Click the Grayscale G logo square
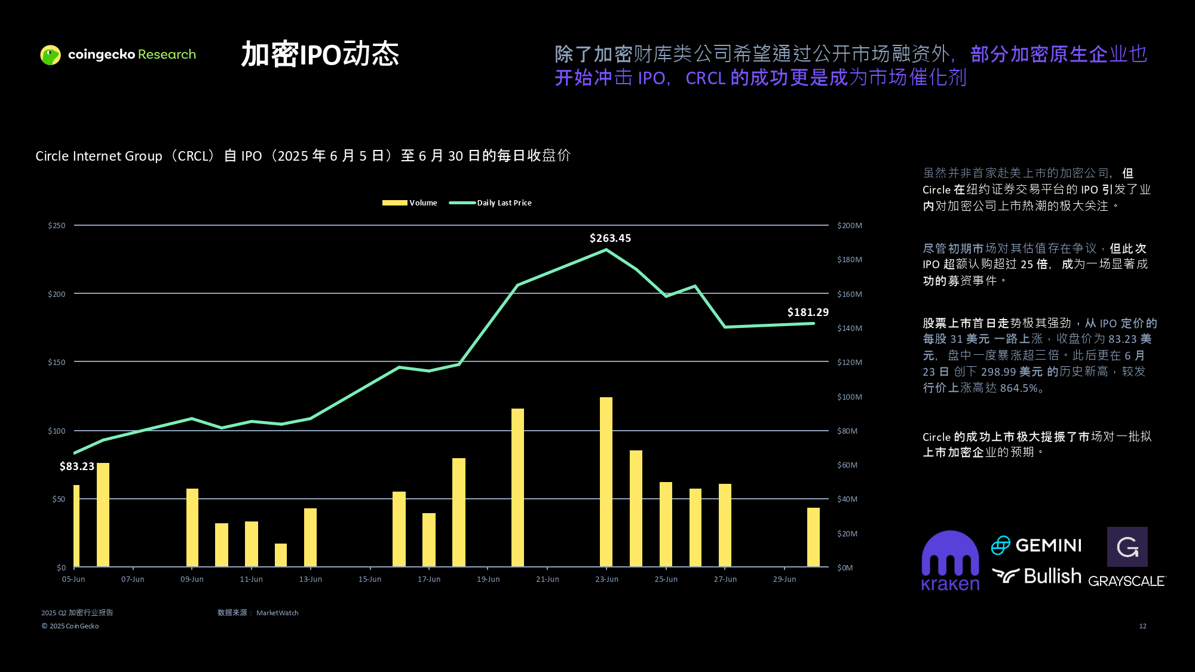This screenshot has width=1195, height=672. coord(1127,547)
